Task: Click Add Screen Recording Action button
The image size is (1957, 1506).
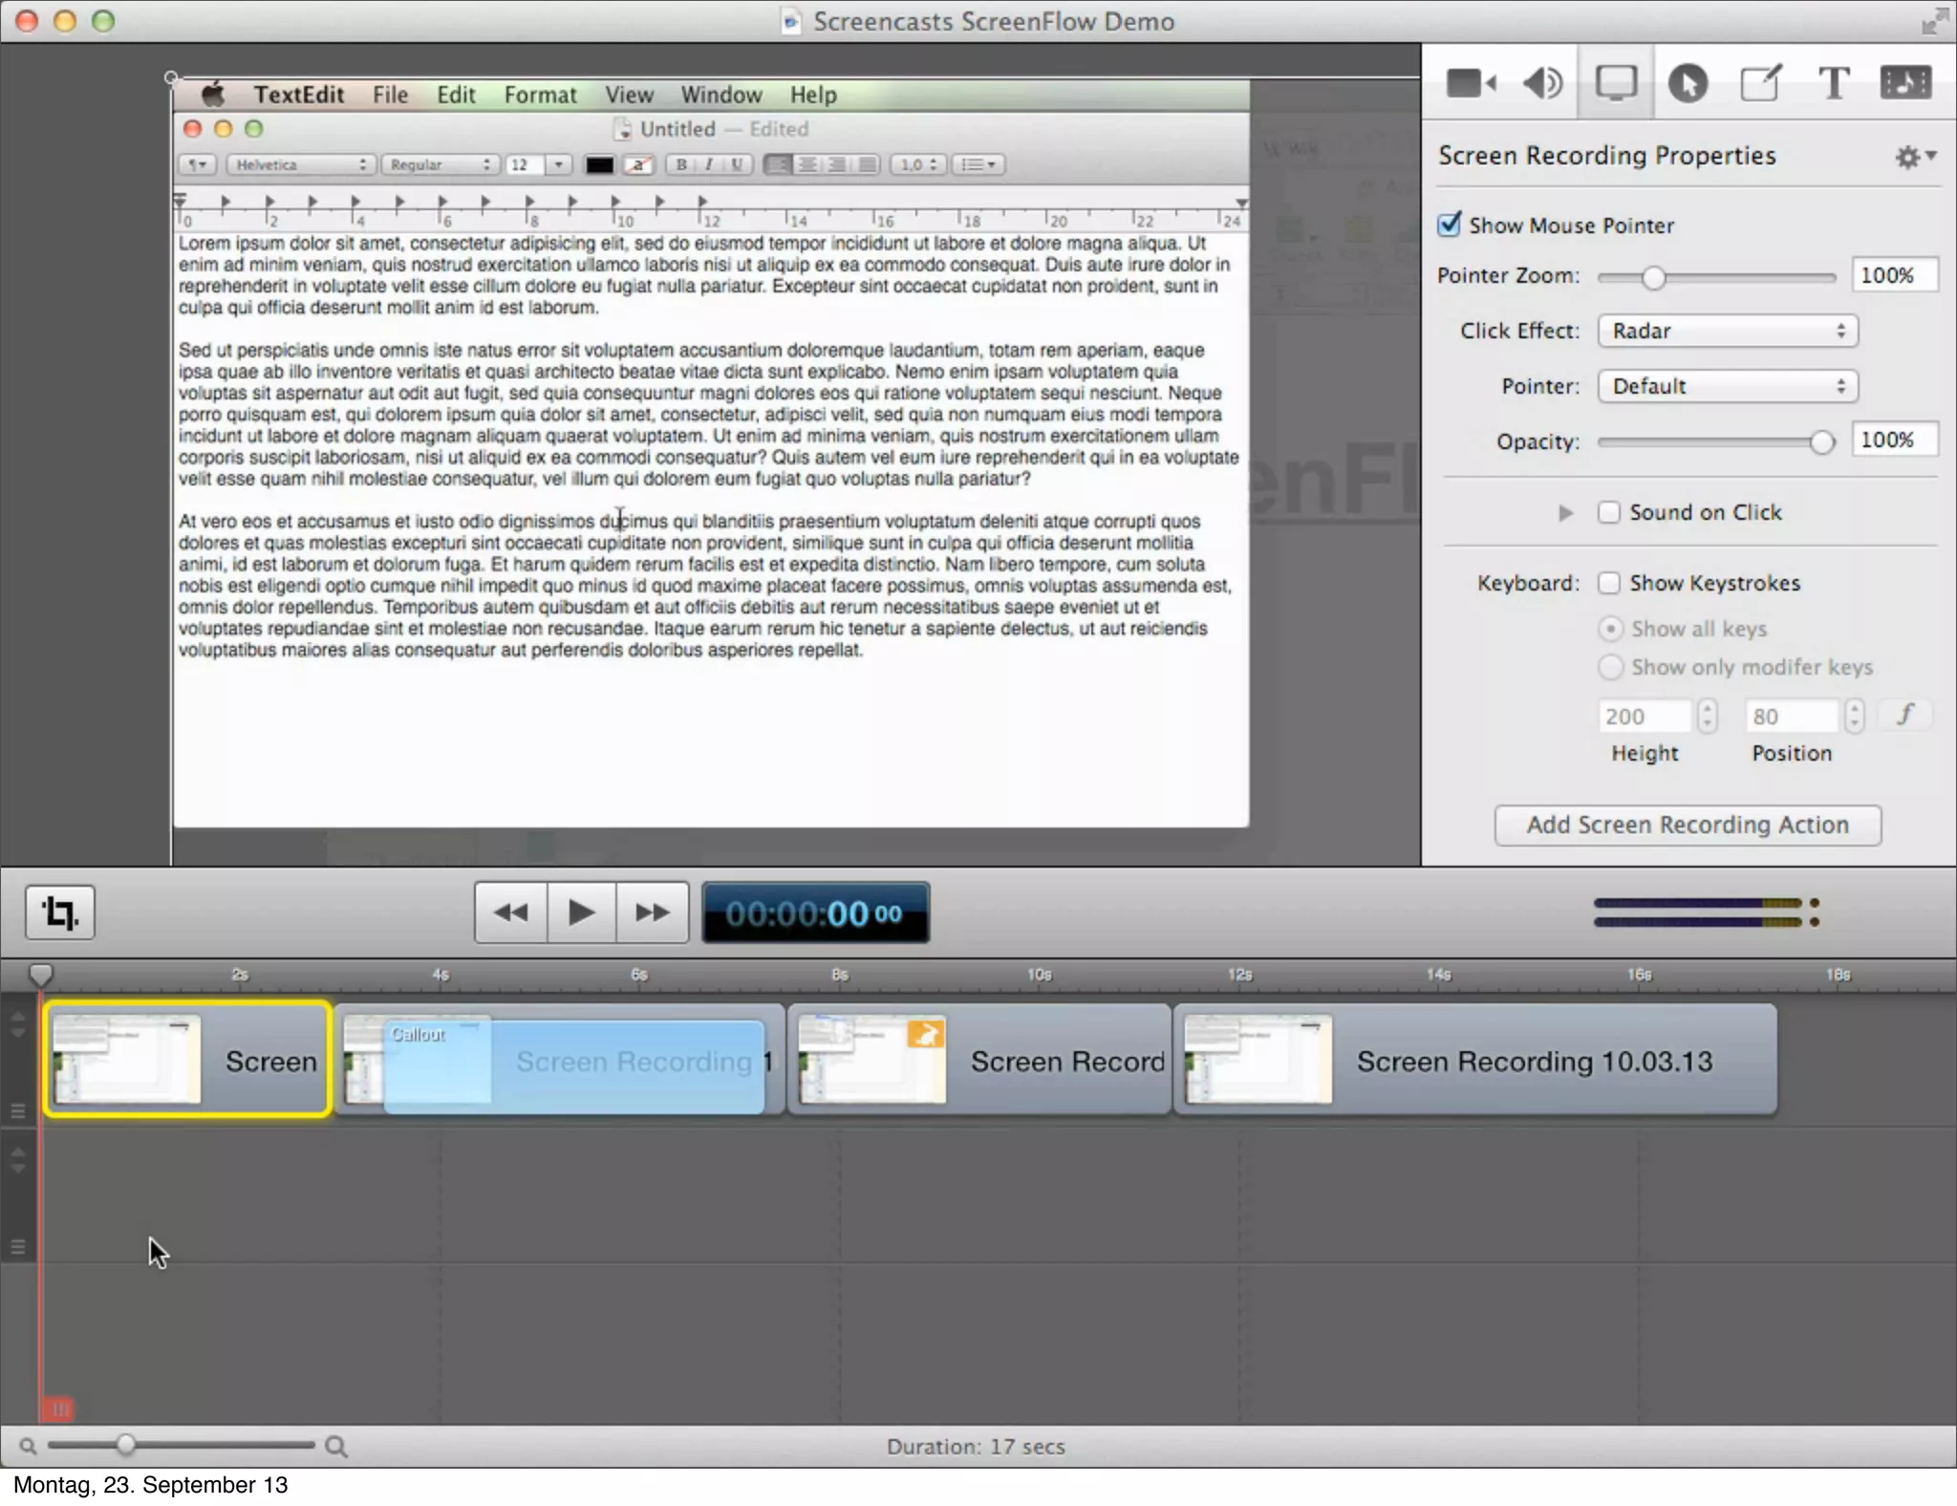Action: pos(1688,826)
